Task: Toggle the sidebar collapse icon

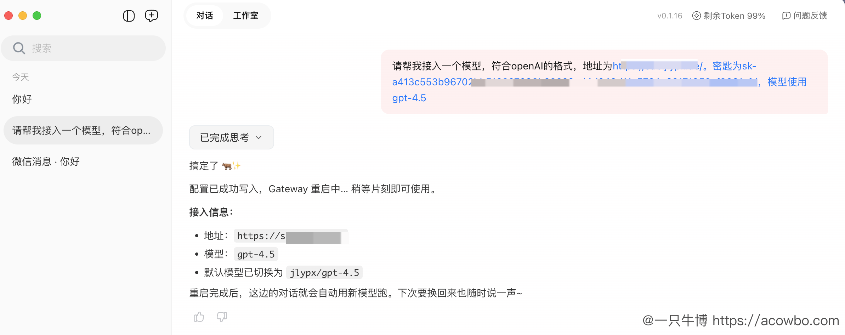Action: 129,16
